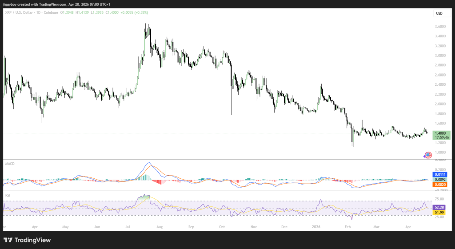
Task: Click the Nov label on time axis
Action: coord(255,226)
